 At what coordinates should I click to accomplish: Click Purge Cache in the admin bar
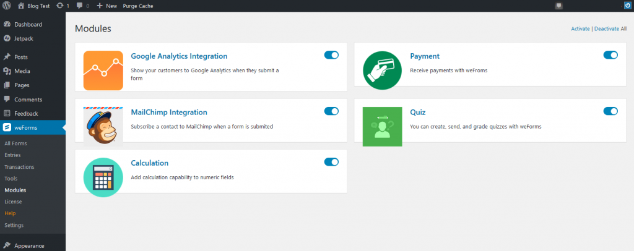[x=138, y=6]
